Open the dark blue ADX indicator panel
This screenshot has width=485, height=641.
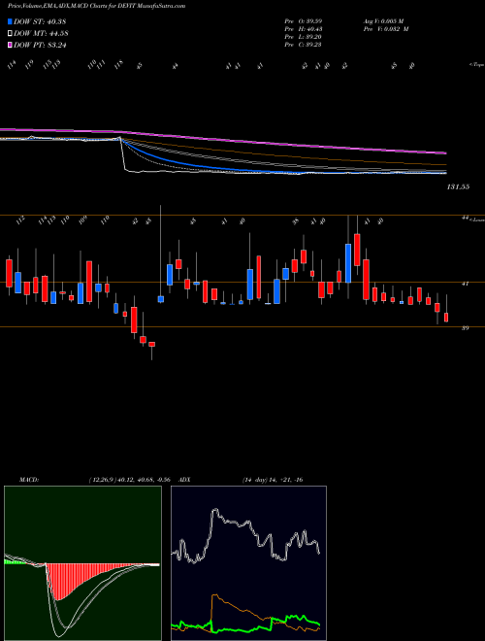(x=248, y=563)
